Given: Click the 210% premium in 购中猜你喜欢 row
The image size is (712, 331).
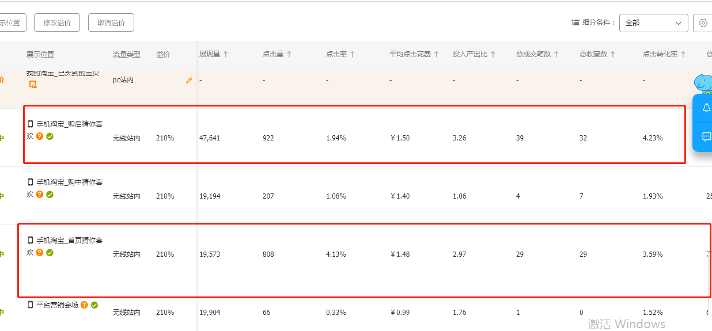Looking at the screenshot, I should pos(165,196).
